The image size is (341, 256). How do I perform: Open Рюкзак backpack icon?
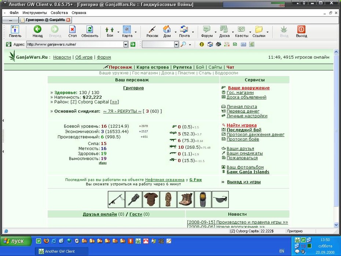tap(152, 31)
